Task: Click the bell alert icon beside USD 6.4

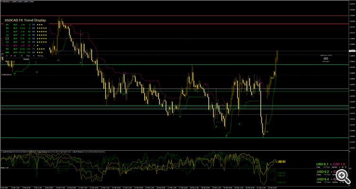Action: [x=331, y=179]
